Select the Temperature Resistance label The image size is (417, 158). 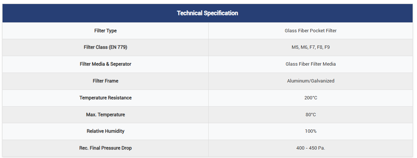click(105, 98)
